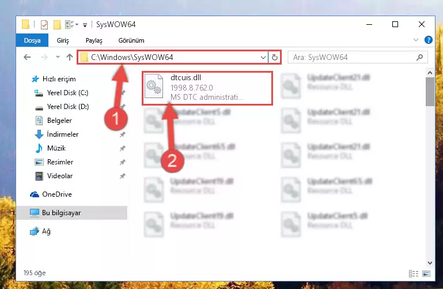443x289 pixels.
Task: Click the Bu bilgisayar computer icon
Action: point(35,213)
